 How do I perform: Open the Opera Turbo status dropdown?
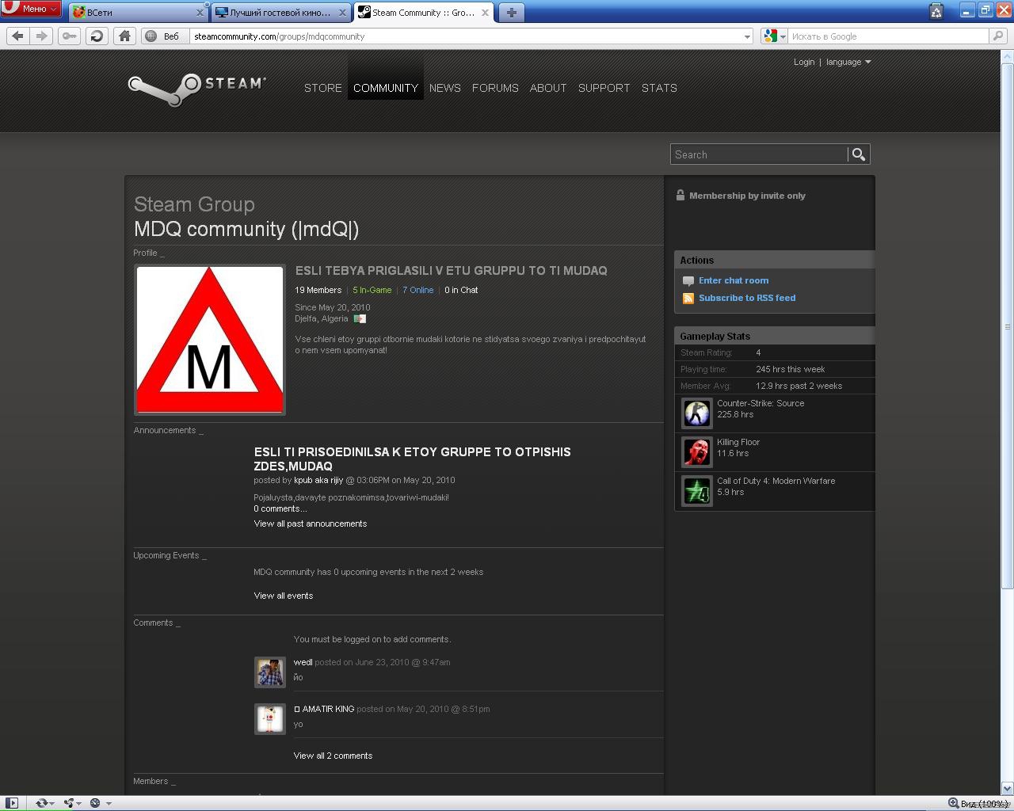[100, 803]
